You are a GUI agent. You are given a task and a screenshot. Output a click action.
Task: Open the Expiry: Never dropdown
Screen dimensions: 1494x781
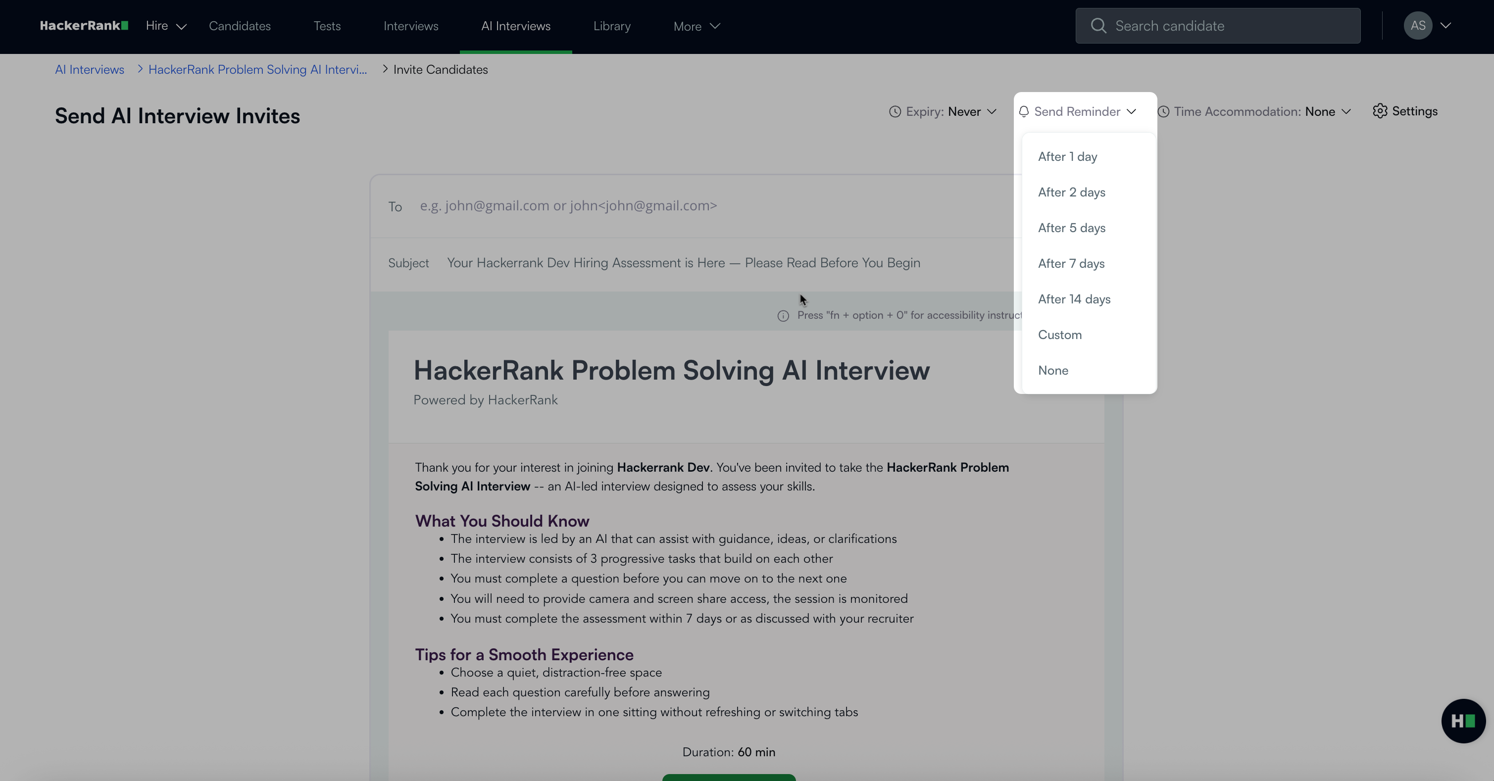click(943, 111)
